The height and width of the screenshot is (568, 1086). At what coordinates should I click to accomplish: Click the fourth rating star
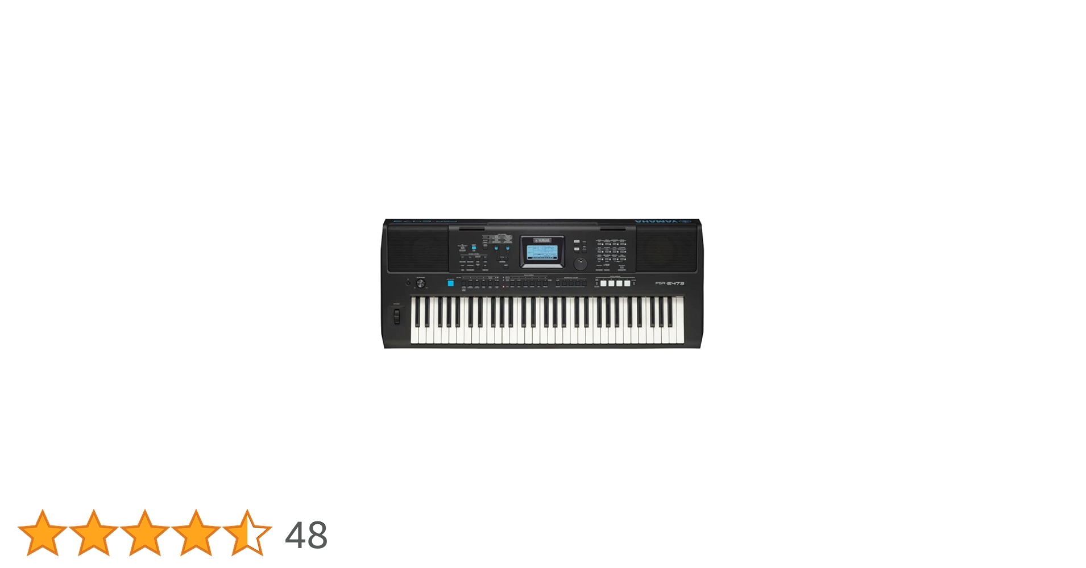click(x=196, y=533)
